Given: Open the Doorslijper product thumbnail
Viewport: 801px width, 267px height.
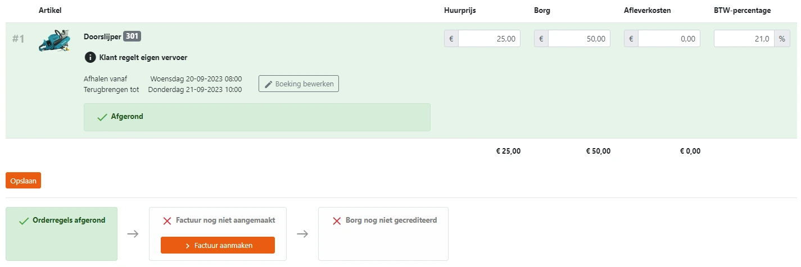Looking at the screenshot, I should point(54,41).
